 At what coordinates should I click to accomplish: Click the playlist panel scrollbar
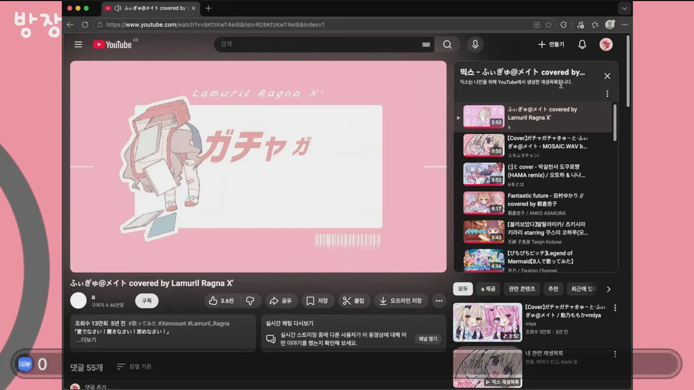tap(615, 122)
